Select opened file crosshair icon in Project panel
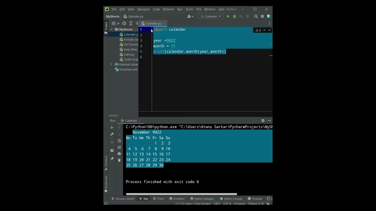Image resolution: width=376 pixels, height=211 pixels. (x=124, y=23)
